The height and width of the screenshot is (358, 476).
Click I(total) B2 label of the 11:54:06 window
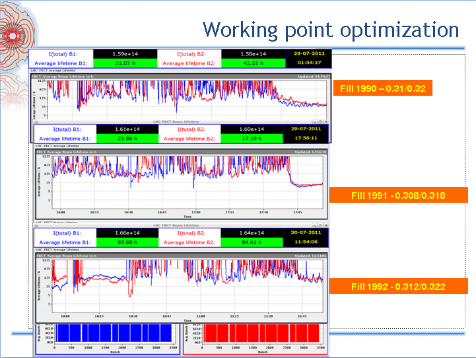(191, 233)
